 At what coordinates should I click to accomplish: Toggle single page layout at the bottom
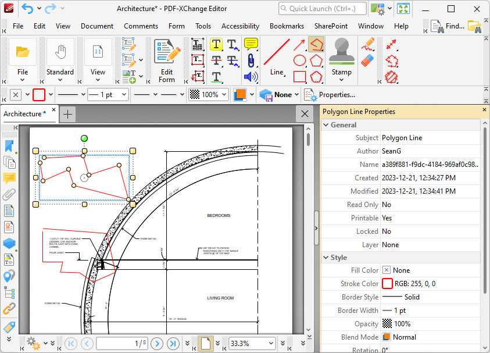(x=206, y=343)
